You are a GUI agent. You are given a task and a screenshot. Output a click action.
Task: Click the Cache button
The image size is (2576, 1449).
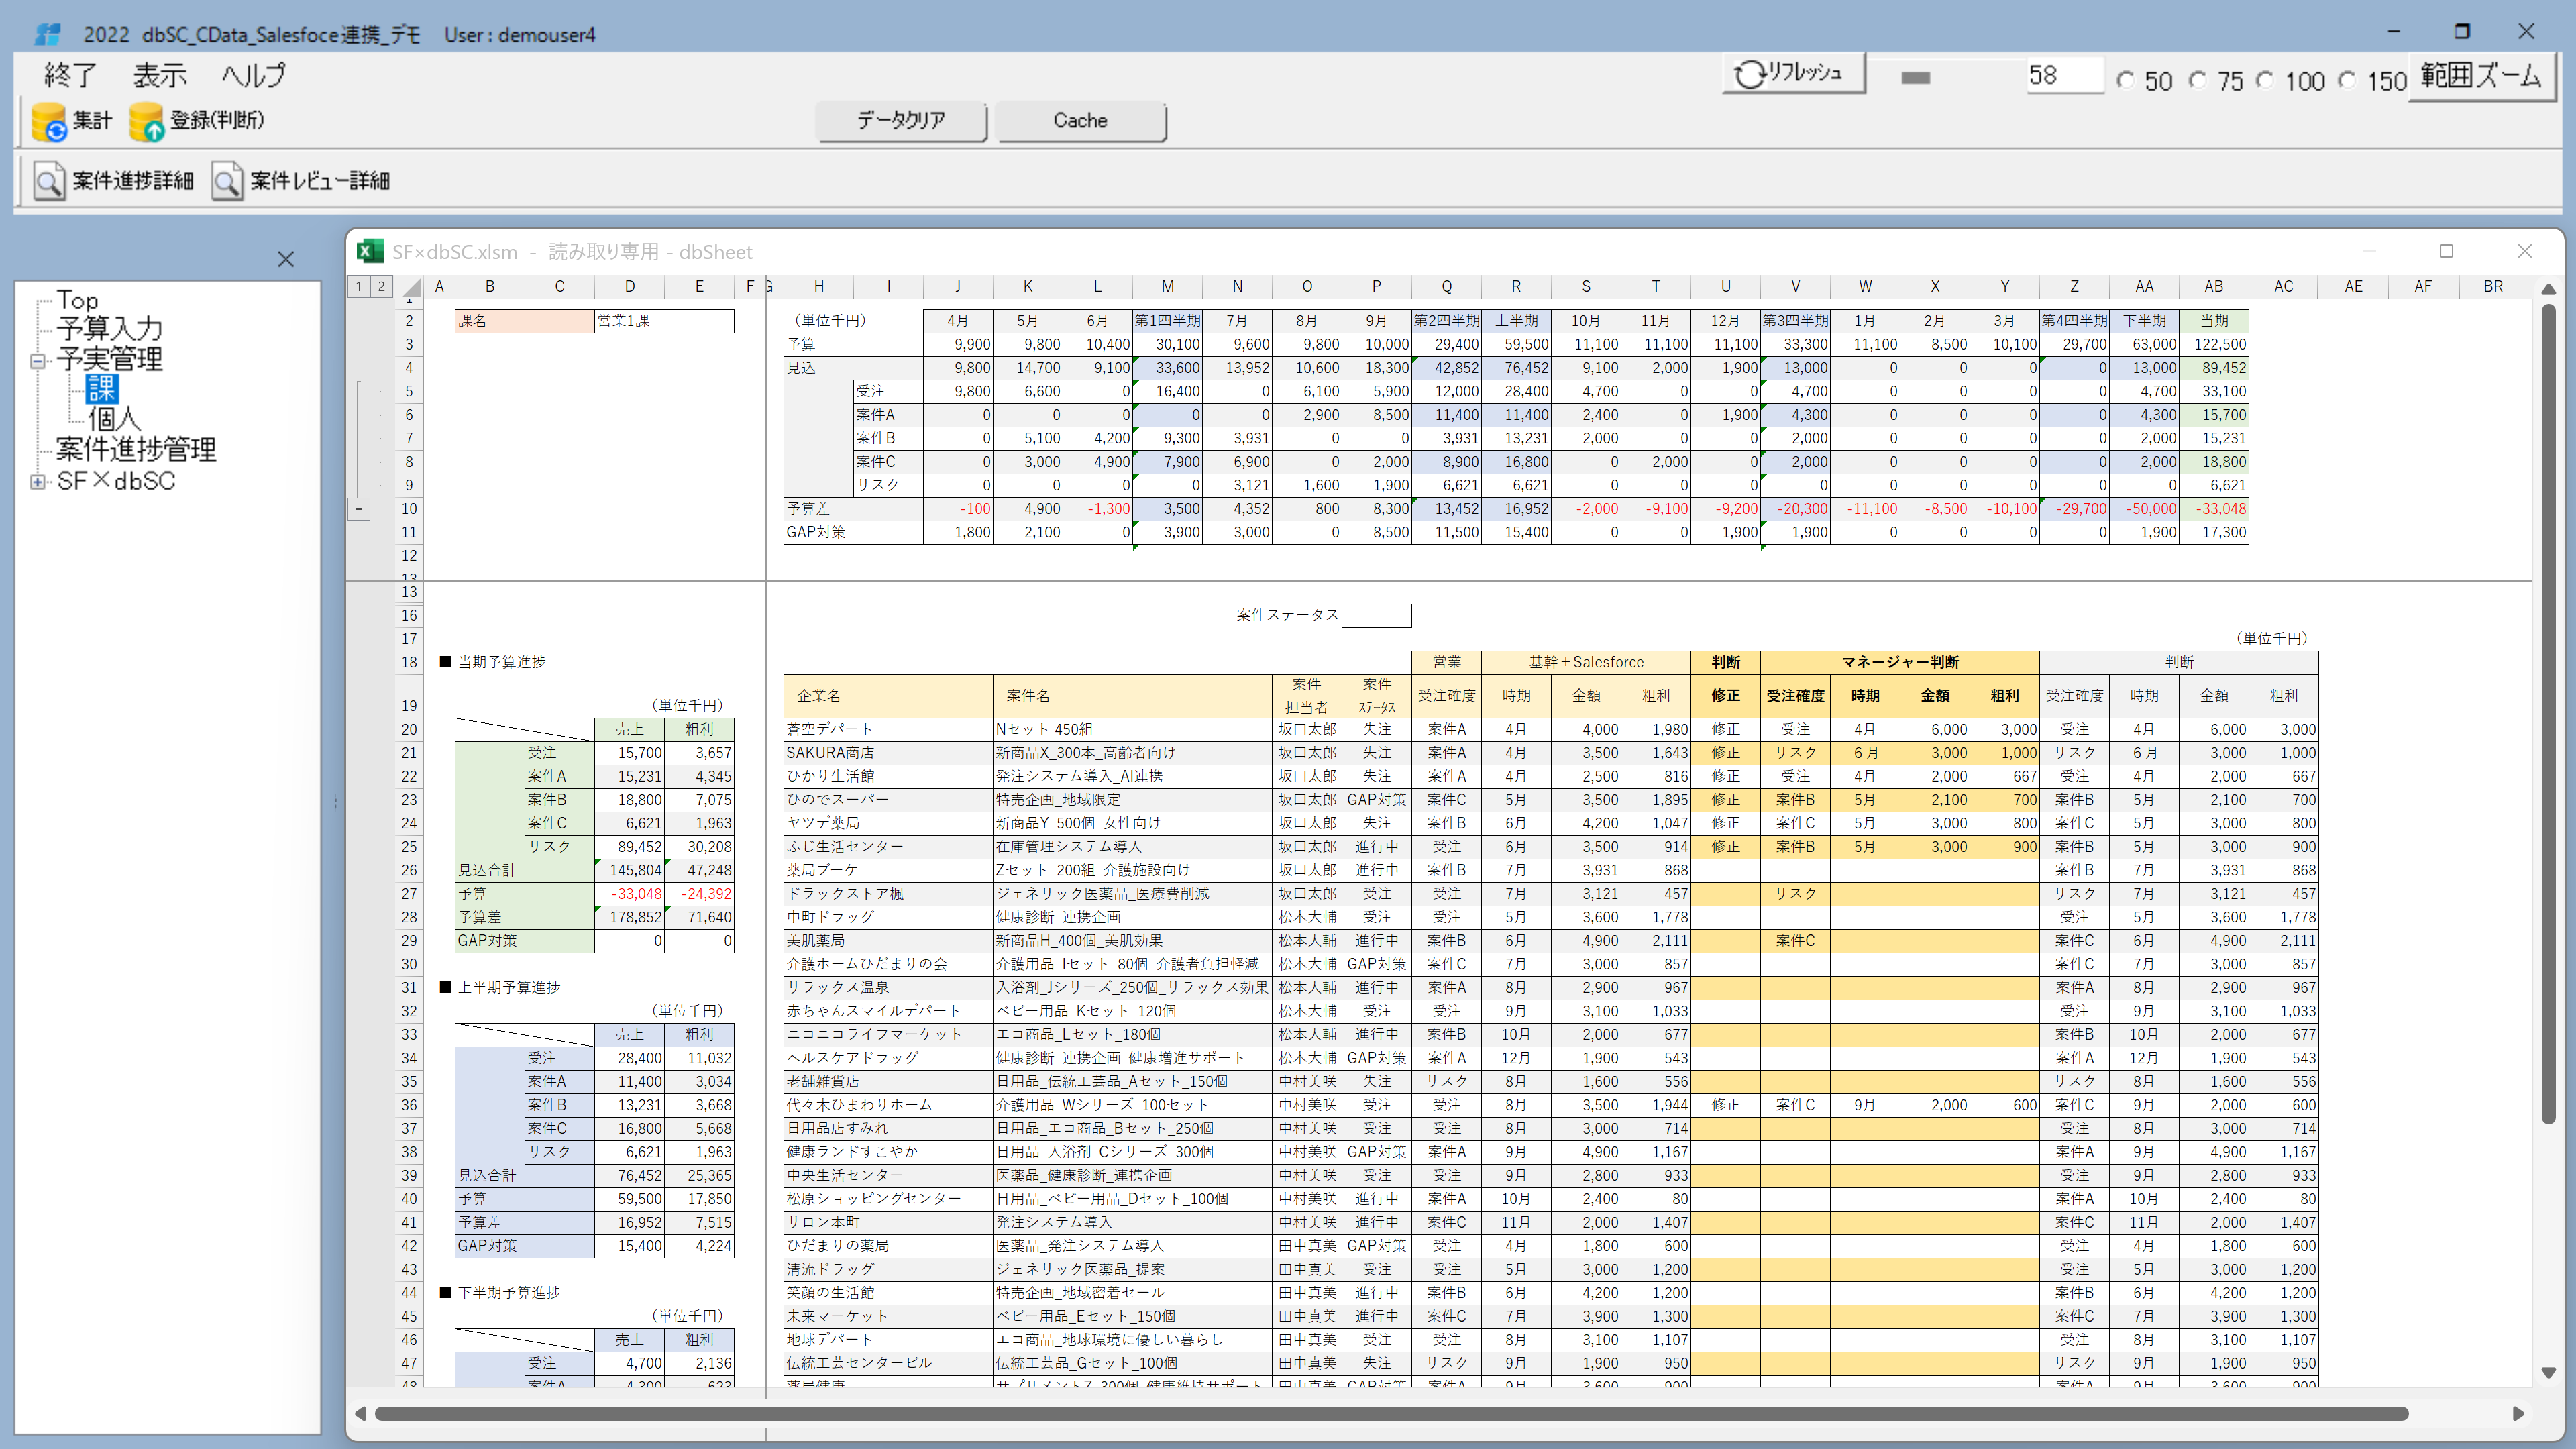point(1080,121)
